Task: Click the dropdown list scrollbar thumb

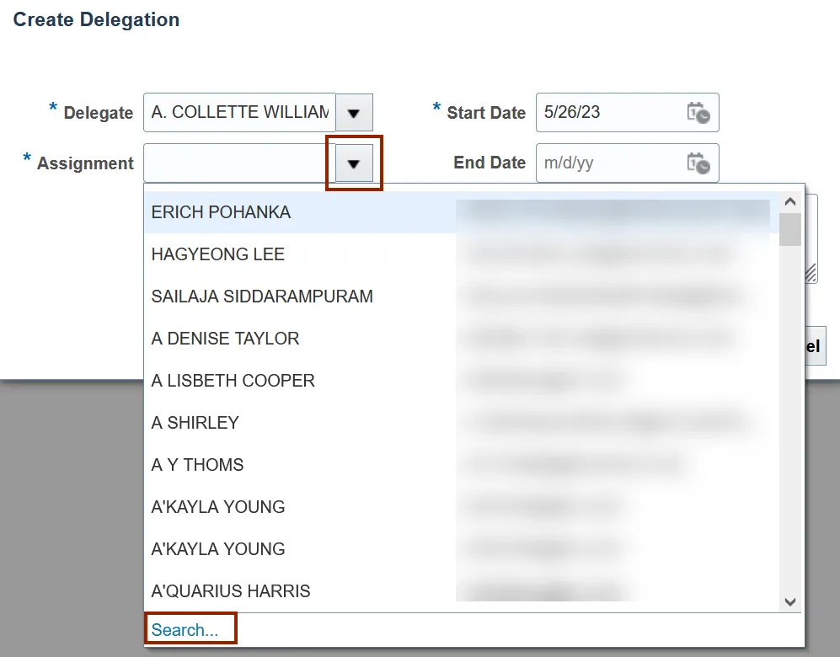Action: click(x=790, y=229)
